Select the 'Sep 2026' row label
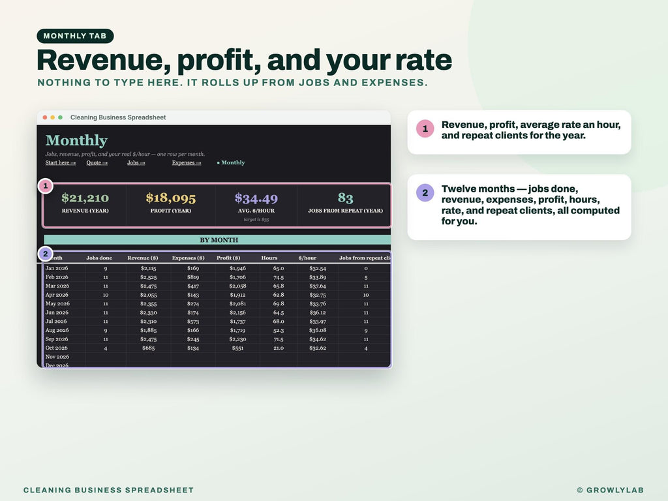 click(x=57, y=339)
